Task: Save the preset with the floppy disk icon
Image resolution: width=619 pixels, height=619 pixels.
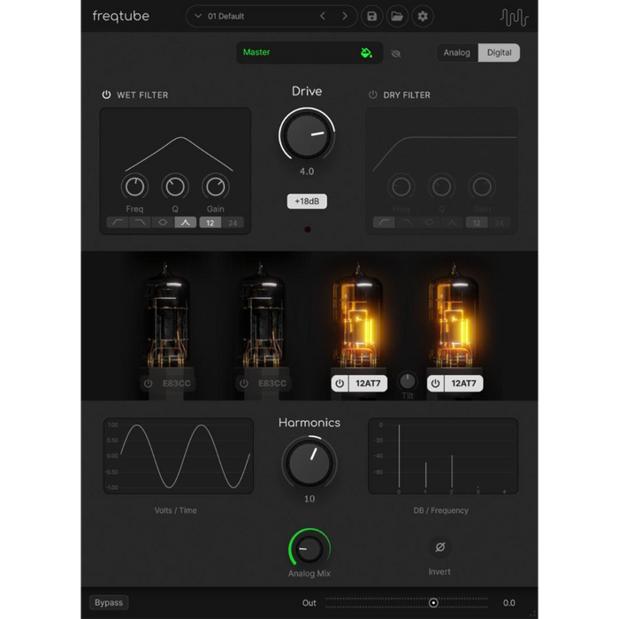Action: pyautogui.click(x=371, y=16)
